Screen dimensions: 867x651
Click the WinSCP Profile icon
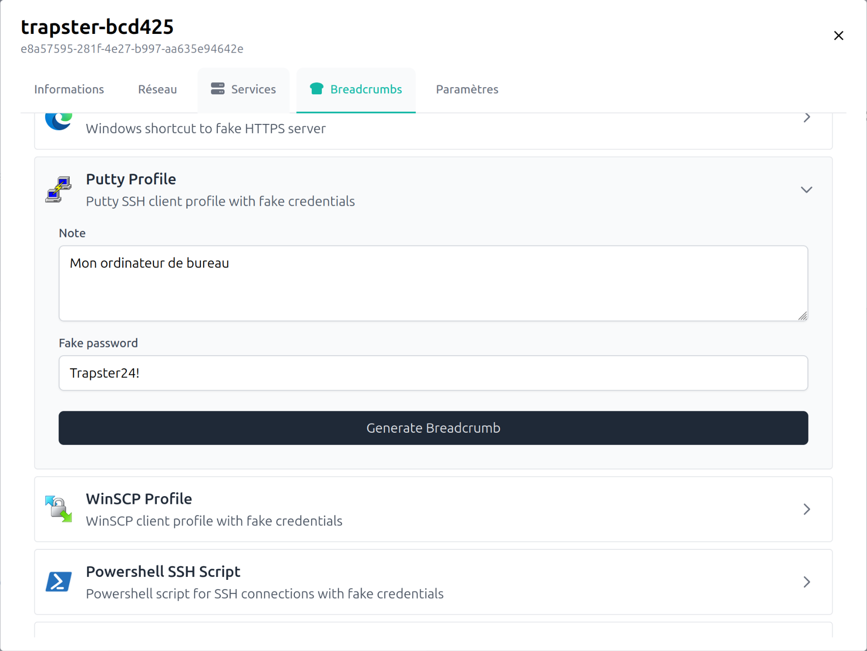pos(59,509)
